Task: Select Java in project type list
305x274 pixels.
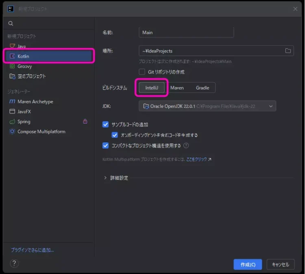Action: [49, 46]
